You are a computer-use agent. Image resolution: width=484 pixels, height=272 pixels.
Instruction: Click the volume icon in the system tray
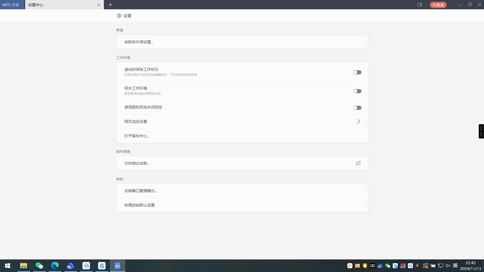(448, 265)
